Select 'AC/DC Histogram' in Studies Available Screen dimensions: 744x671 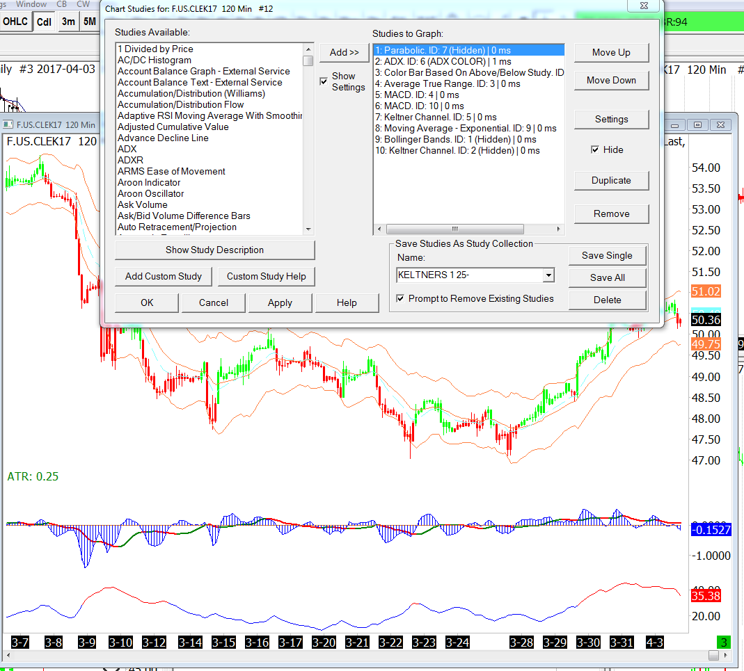[x=155, y=60]
